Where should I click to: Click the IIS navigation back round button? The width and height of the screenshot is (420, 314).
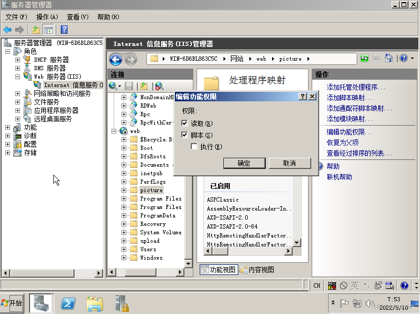pos(116,60)
